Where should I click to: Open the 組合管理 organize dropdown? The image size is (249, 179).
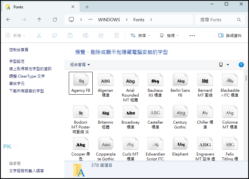click(x=80, y=65)
